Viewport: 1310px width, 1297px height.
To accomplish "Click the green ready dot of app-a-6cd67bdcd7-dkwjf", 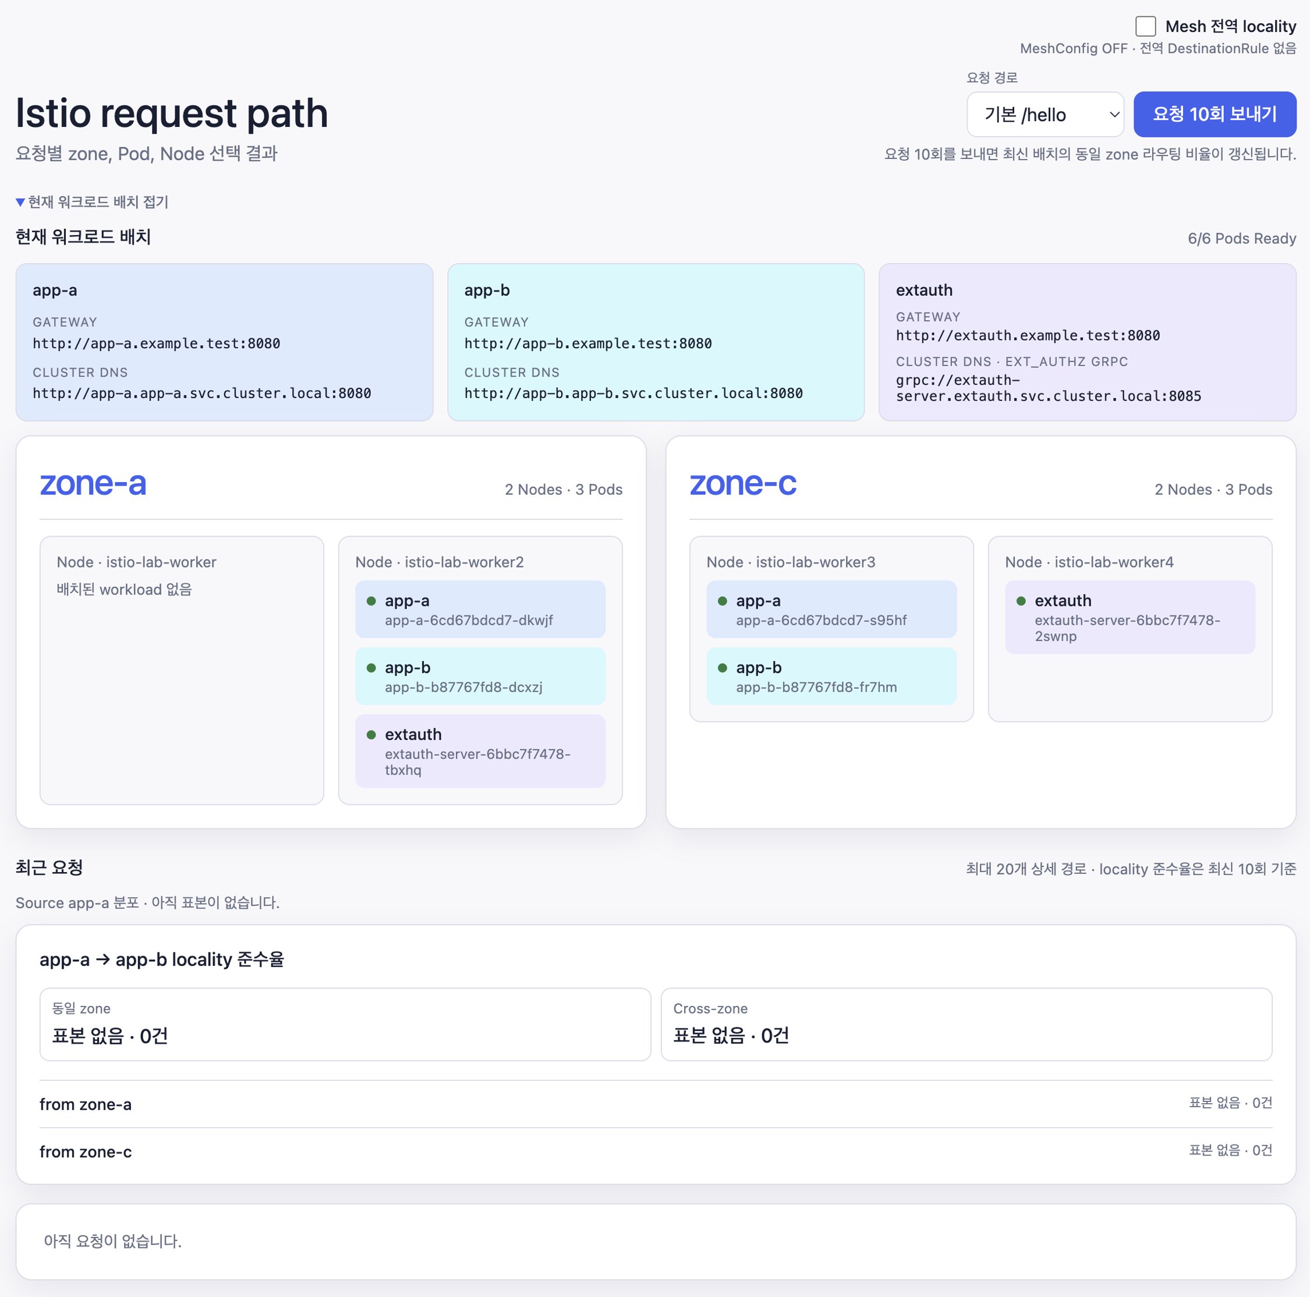I will point(371,601).
